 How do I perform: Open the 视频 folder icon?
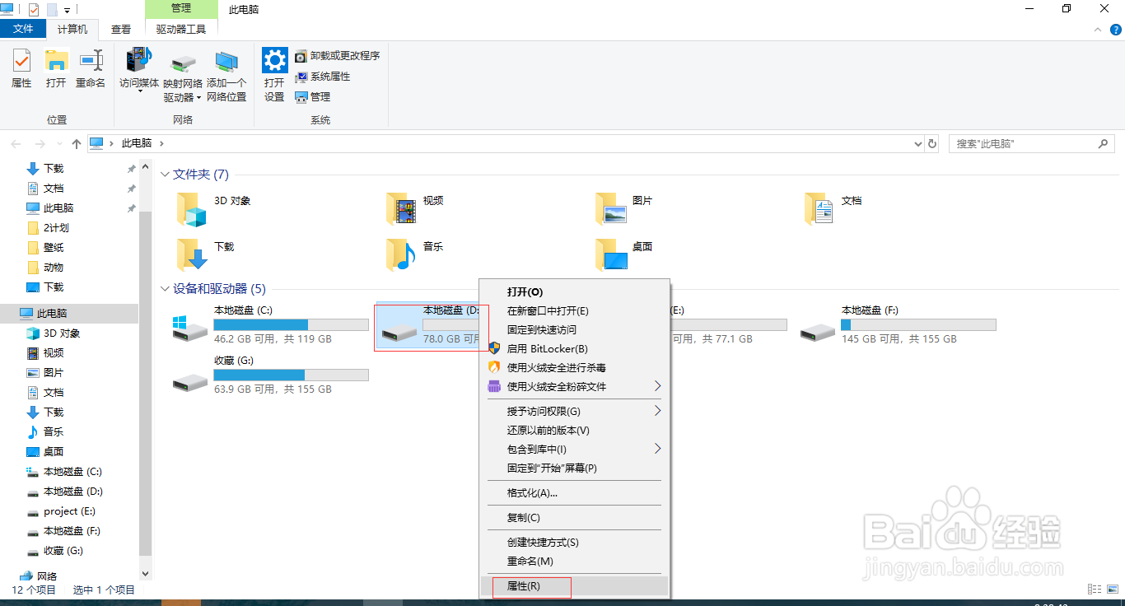point(401,209)
